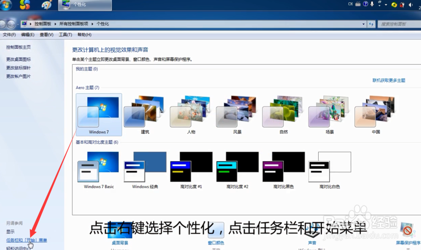The width and height of the screenshot is (421, 250).
Task: Click 控制面板 in the breadcrumb
Action: tap(43, 24)
